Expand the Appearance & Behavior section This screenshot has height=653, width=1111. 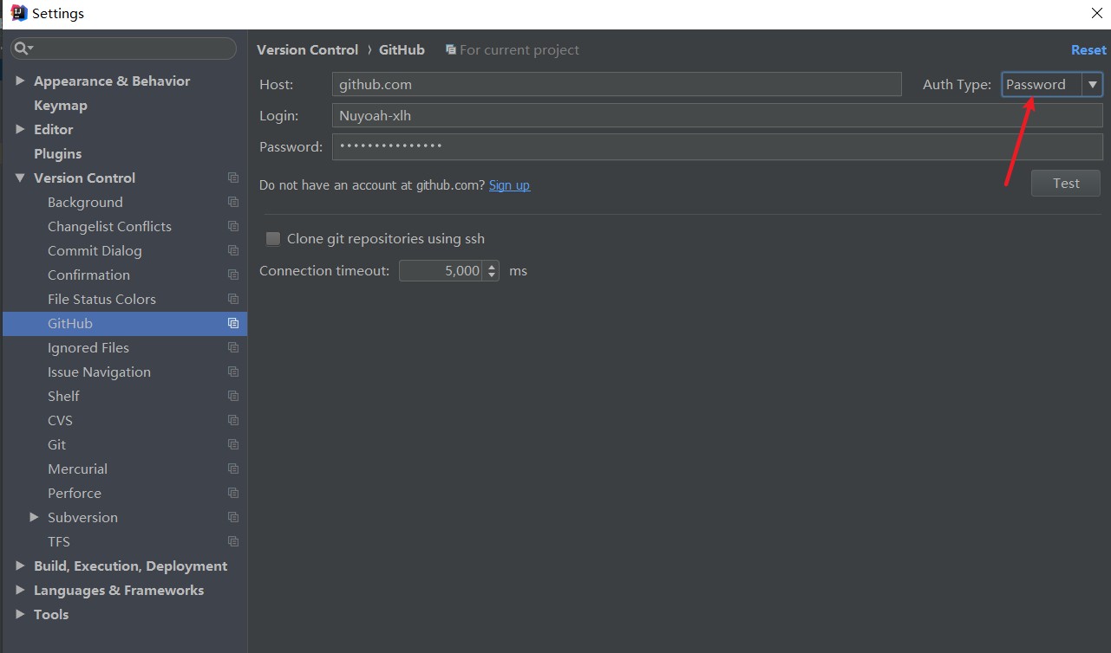pos(20,81)
